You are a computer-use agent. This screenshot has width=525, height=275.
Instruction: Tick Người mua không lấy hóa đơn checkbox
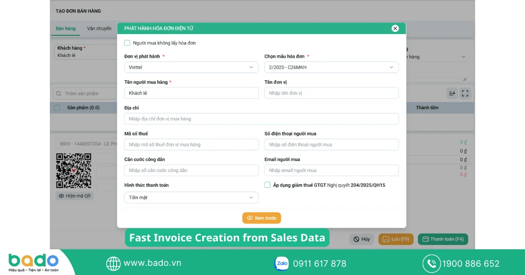127,43
